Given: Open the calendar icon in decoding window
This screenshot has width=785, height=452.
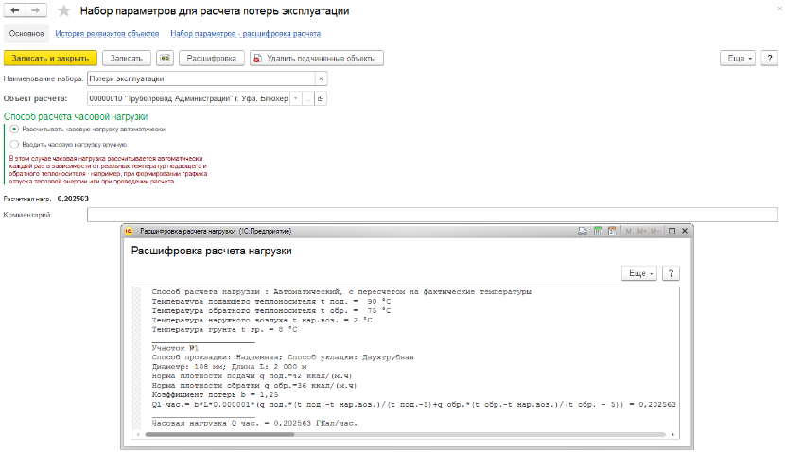Looking at the screenshot, I should pos(612,231).
